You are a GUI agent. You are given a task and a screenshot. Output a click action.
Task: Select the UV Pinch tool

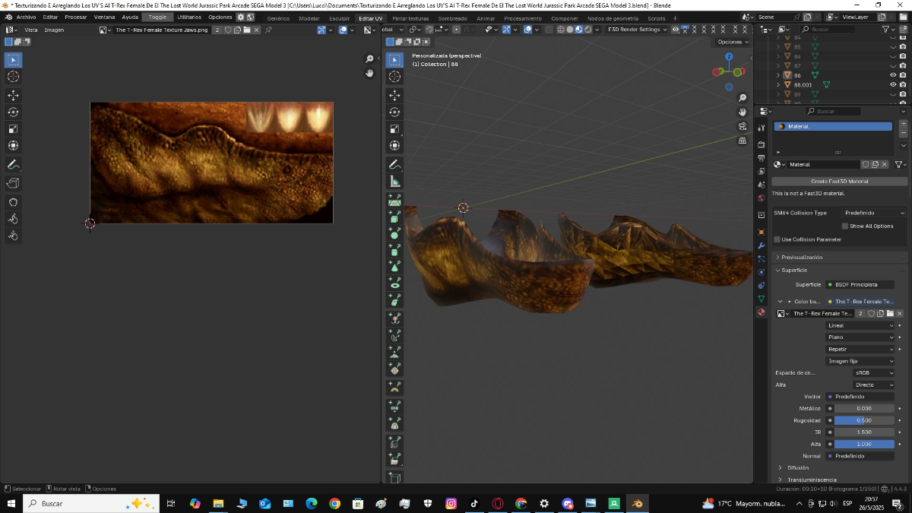pyautogui.click(x=14, y=236)
